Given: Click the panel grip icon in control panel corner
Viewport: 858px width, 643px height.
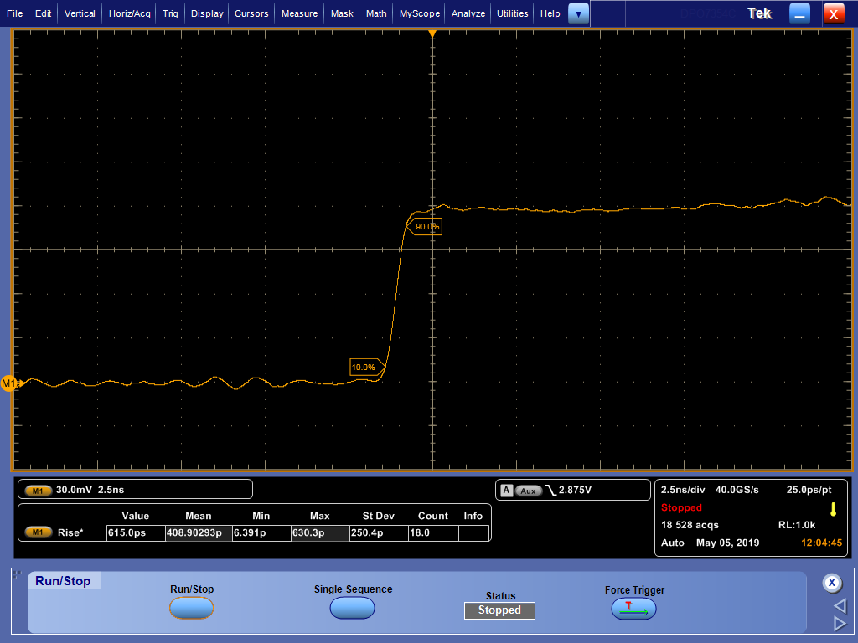Looking at the screenshot, I should pyautogui.click(x=17, y=574).
